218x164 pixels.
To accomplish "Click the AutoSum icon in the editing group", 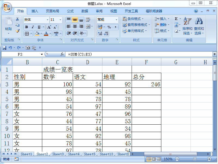I will [x=176, y=19].
